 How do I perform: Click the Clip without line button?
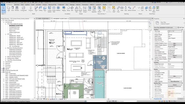175,81
